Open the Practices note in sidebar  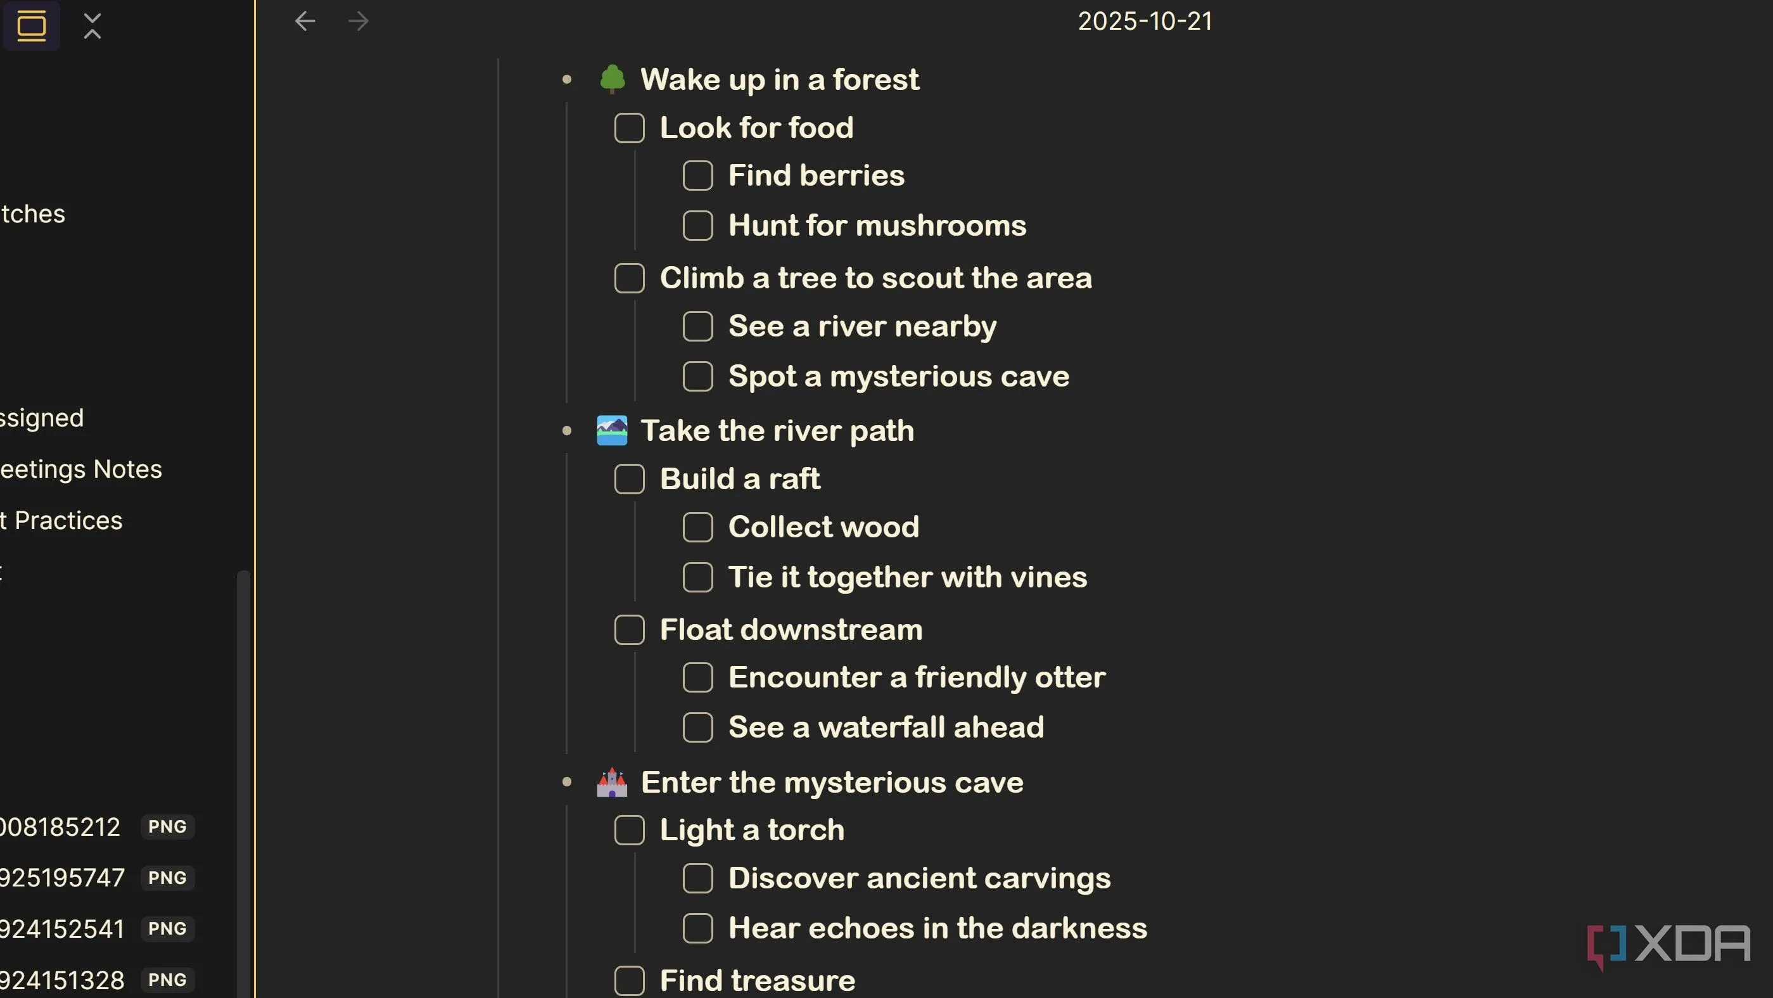click(x=62, y=521)
